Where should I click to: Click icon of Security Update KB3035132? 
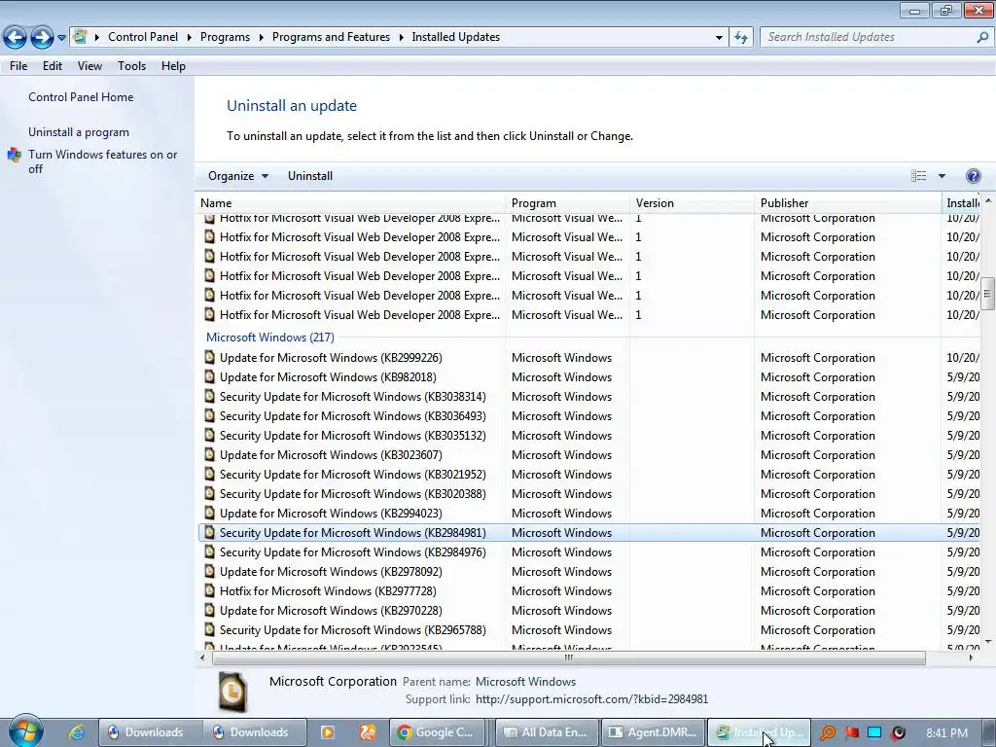[x=210, y=436]
